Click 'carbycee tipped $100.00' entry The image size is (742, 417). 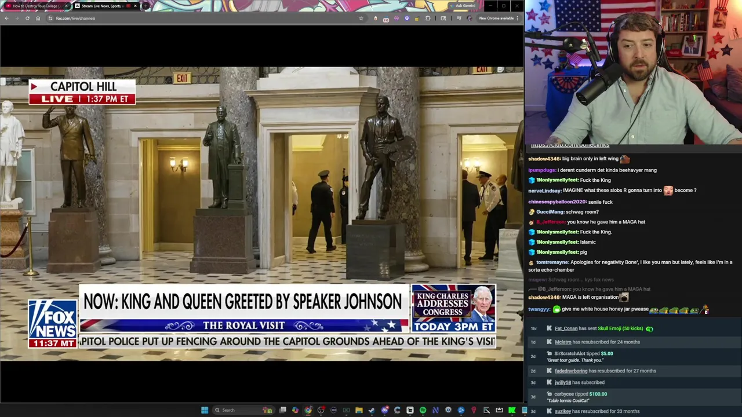pos(580,394)
